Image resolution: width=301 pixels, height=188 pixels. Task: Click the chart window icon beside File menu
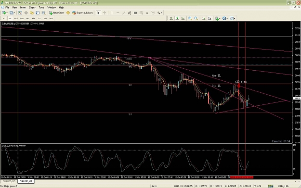pos(2,8)
